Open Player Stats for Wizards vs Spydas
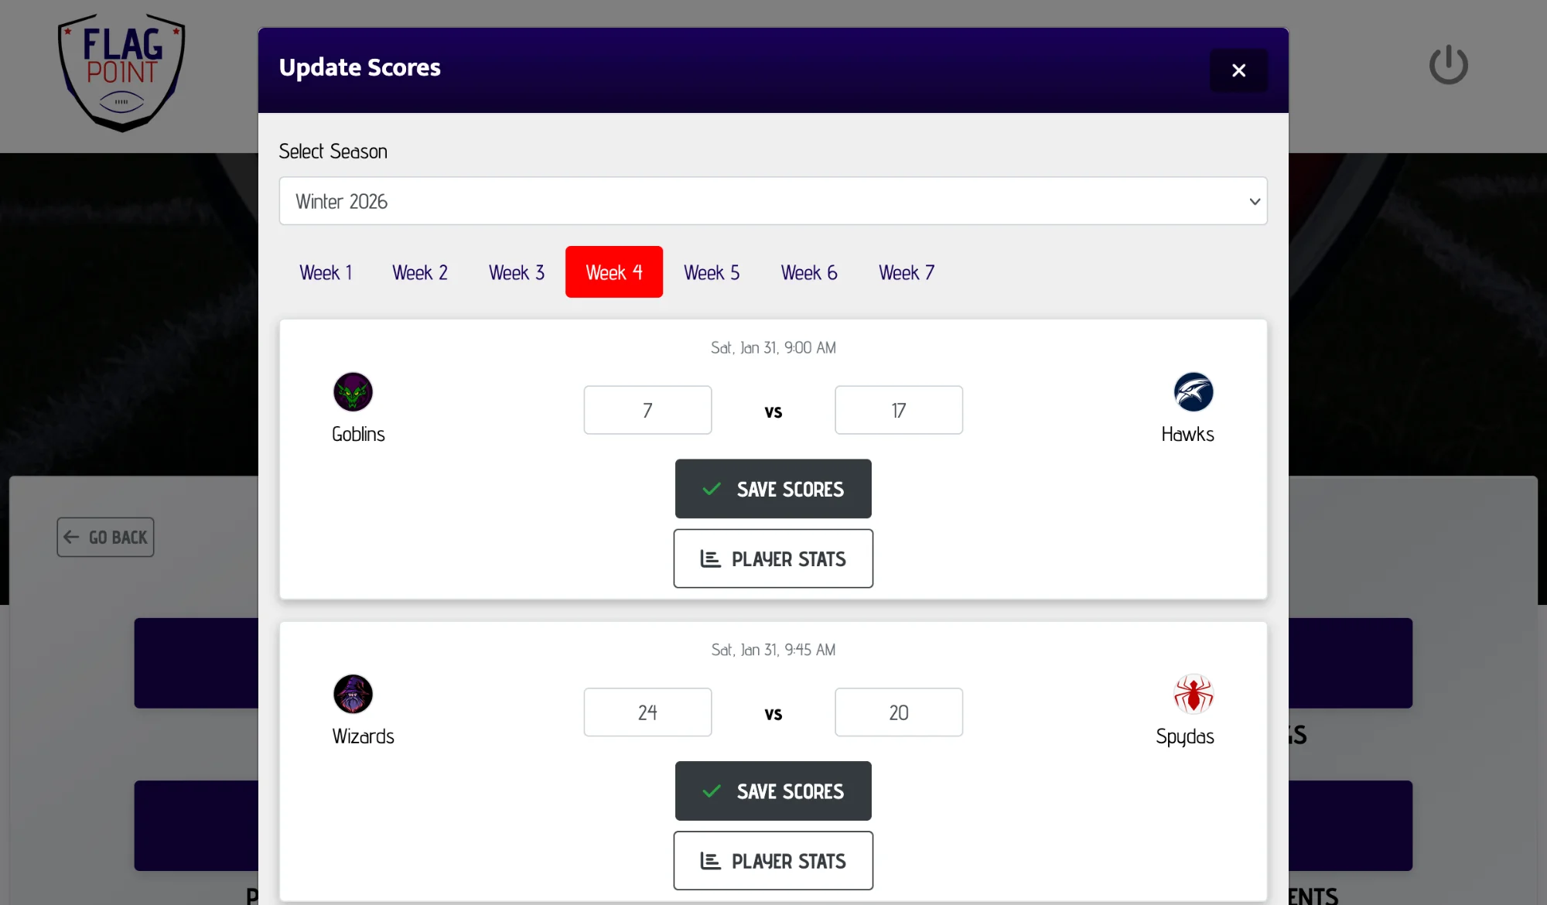 pos(773,860)
